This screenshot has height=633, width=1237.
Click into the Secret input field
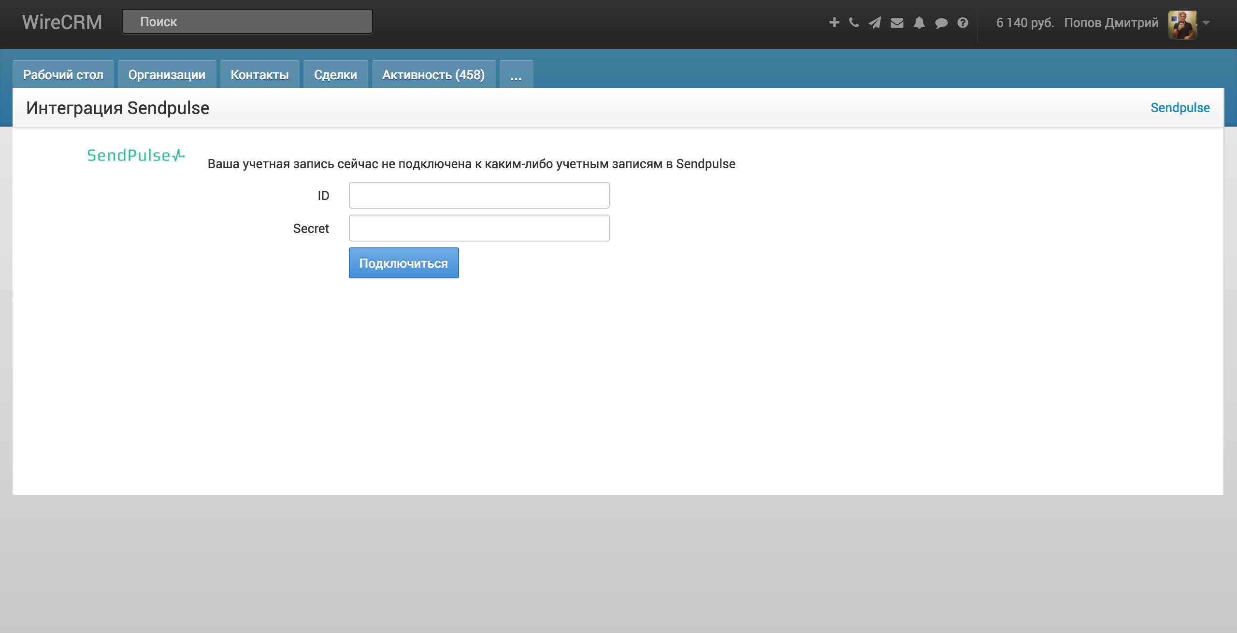479,228
